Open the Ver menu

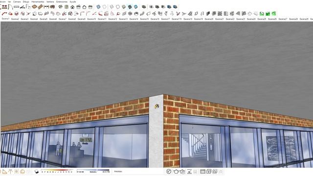pyautogui.click(x=9, y=1)
